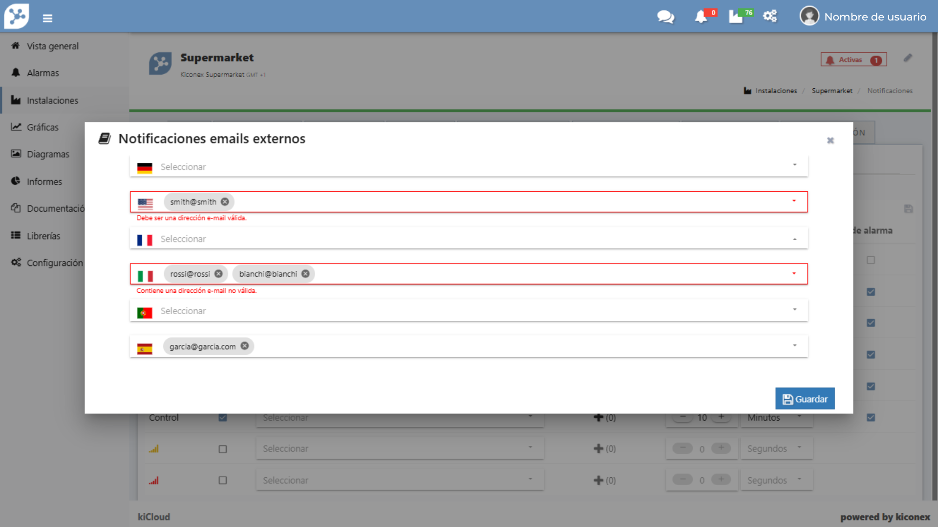Open Alarmas in the sidebar menu
This screenshot has height=527, width=938.
coord(43,73)
